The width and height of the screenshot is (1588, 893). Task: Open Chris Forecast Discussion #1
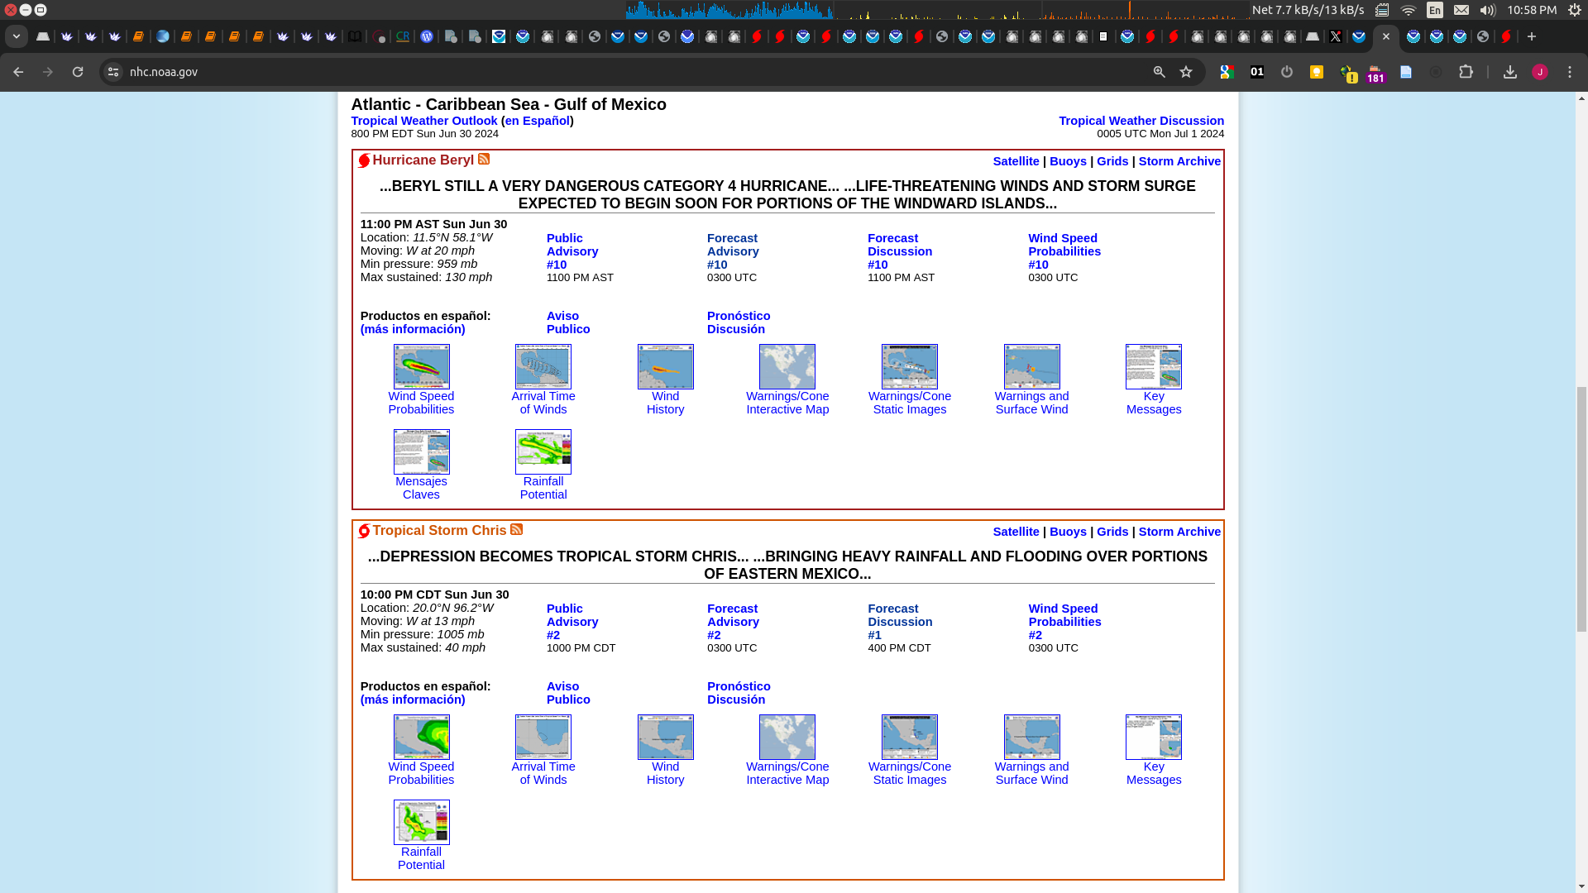pyautogui.click(x=900, y=622)
